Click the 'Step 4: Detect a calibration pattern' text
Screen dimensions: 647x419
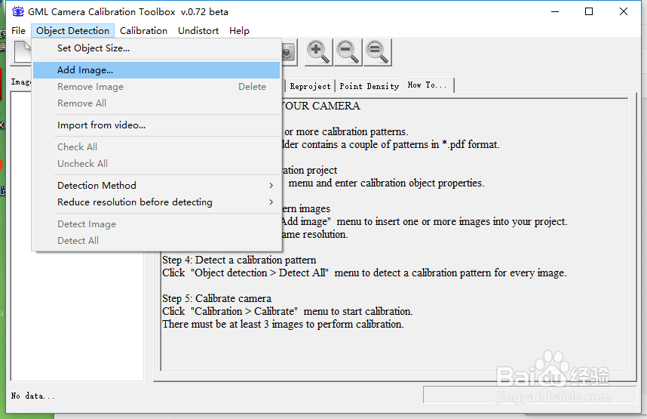click(239, 260)
